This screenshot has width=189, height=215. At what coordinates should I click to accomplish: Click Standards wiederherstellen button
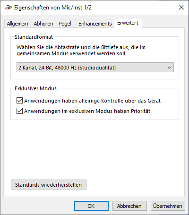[49, 185]
